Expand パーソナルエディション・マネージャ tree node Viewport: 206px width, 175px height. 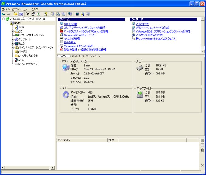click(13, 48)
